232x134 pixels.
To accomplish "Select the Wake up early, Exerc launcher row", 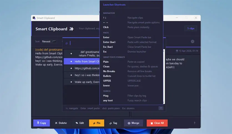I will click(82, 82).
